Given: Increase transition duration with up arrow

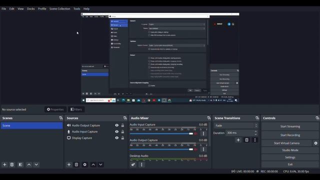Looking at the screenshot, I should click(x=255, y=131).
